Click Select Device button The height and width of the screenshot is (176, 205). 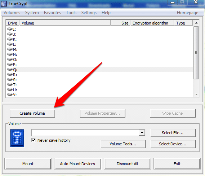[x=173, y=144]
